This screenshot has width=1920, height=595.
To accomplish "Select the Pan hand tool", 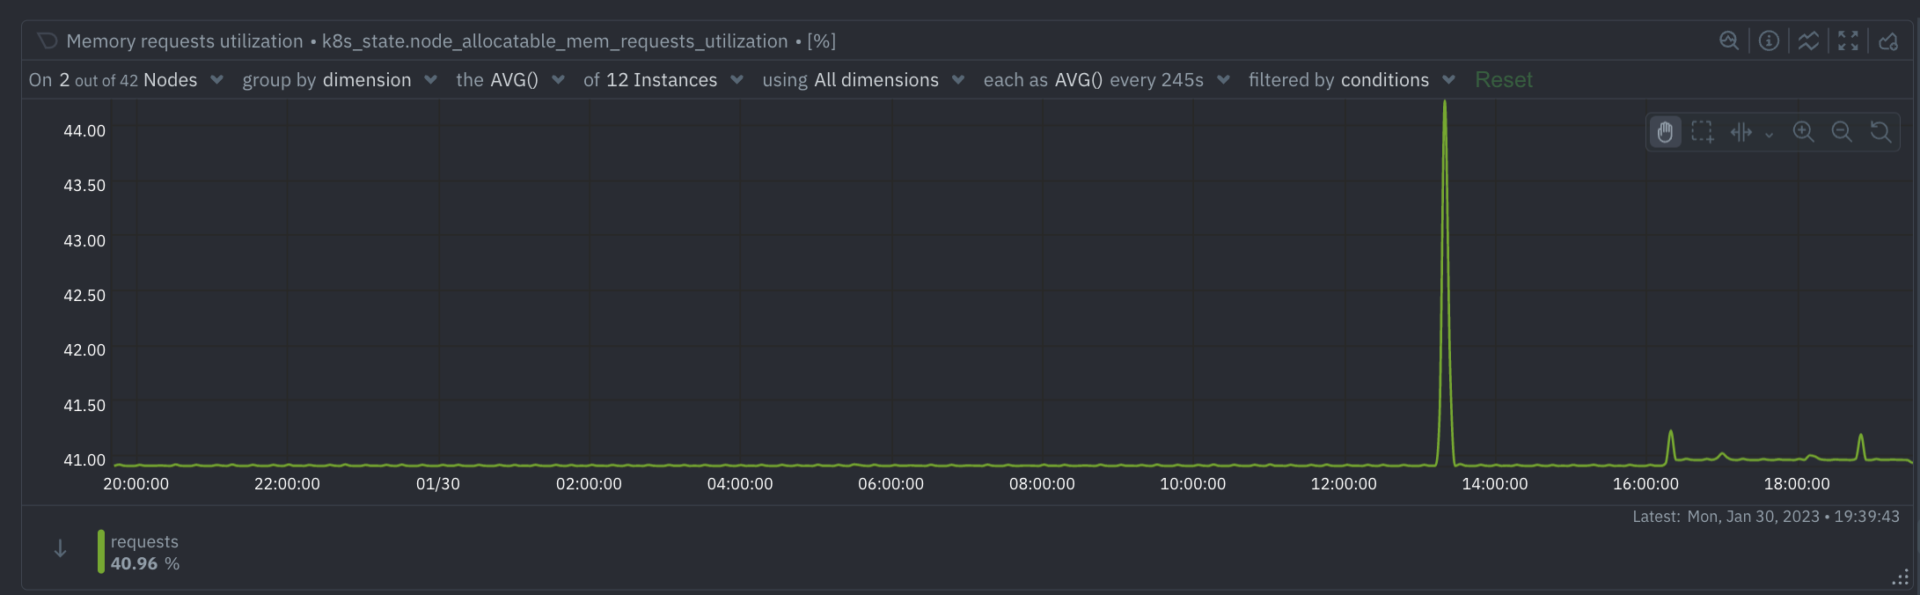I will 1665,132.
